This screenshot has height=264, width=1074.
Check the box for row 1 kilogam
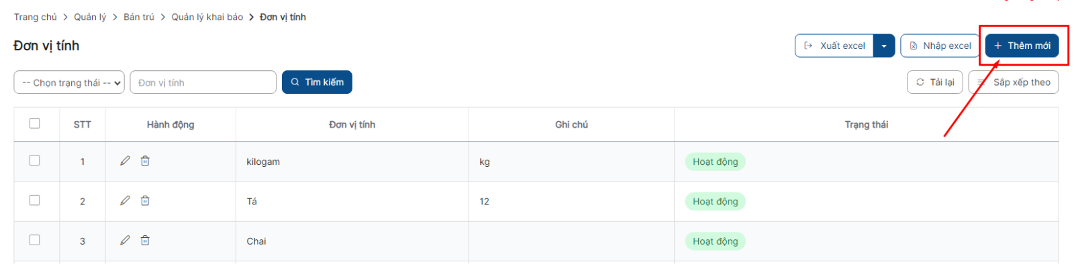[x=35, y=161]
